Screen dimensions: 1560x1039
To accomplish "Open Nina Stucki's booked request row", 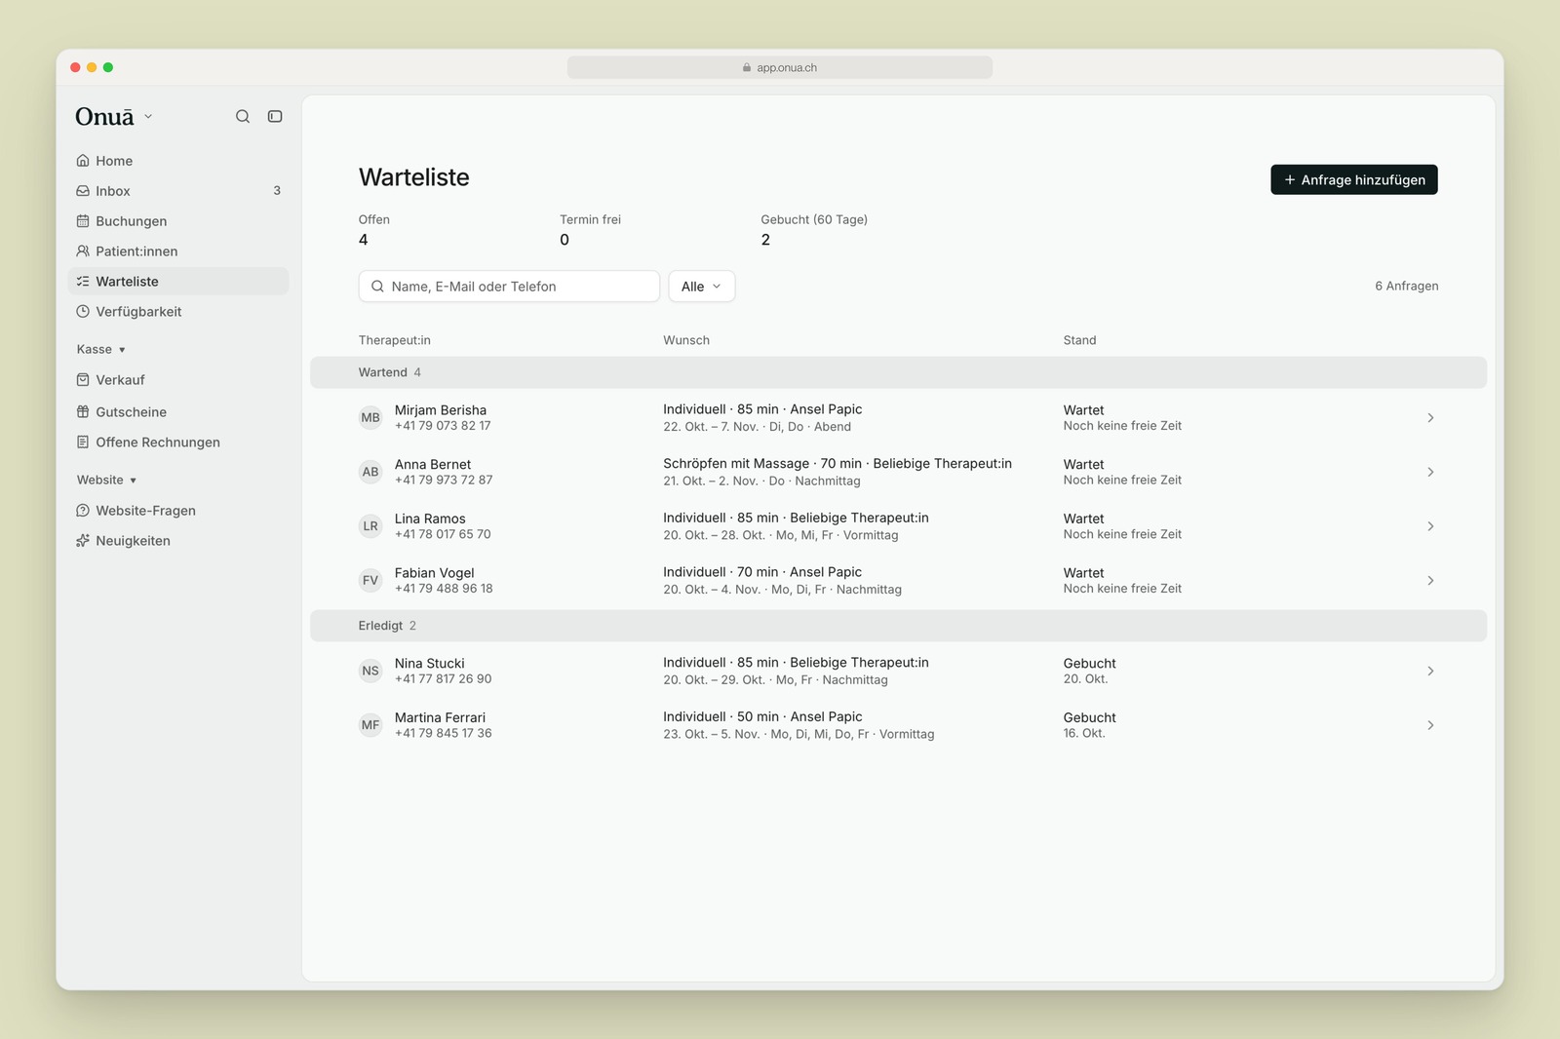I will point(898,671).
